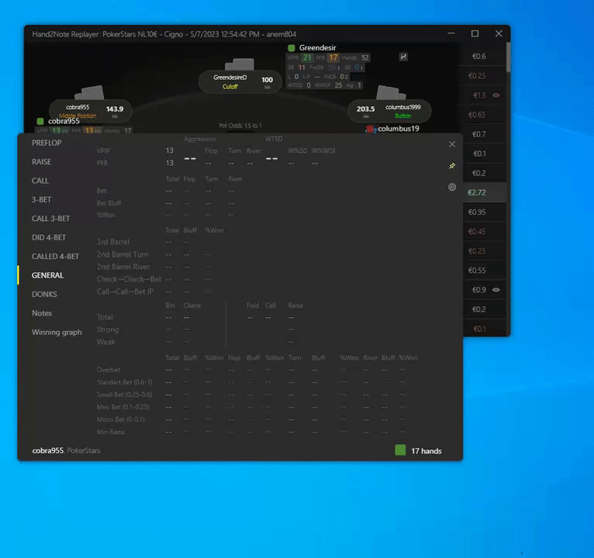Viewport: 594px width, 558px height.
Task: Click the 17 hands label
Action: point(427,451)
